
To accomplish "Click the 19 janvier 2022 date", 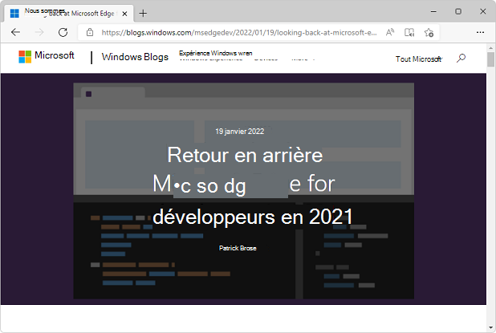I will 239,132.
